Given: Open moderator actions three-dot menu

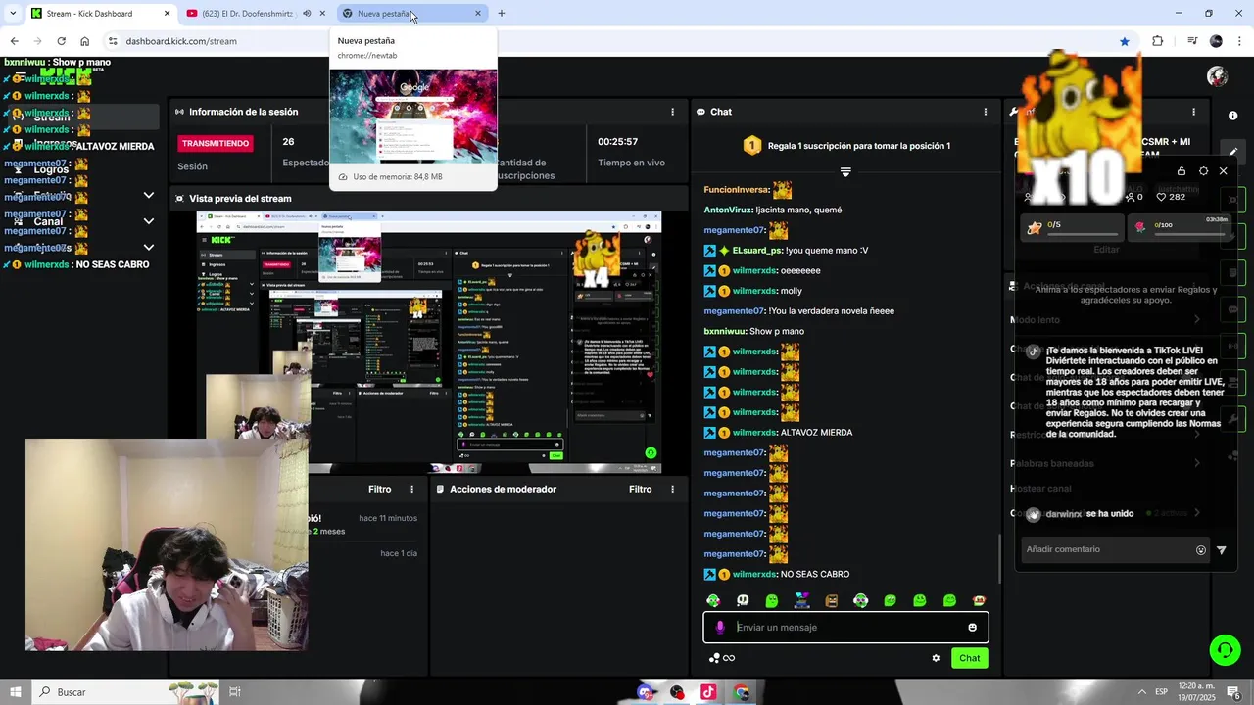Looking at the screenshot, I should (672, 489).
